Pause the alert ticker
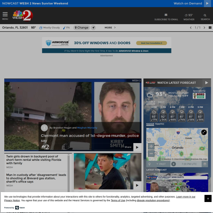The width and height of the screenshot is (213, 213). pos(210,28)
